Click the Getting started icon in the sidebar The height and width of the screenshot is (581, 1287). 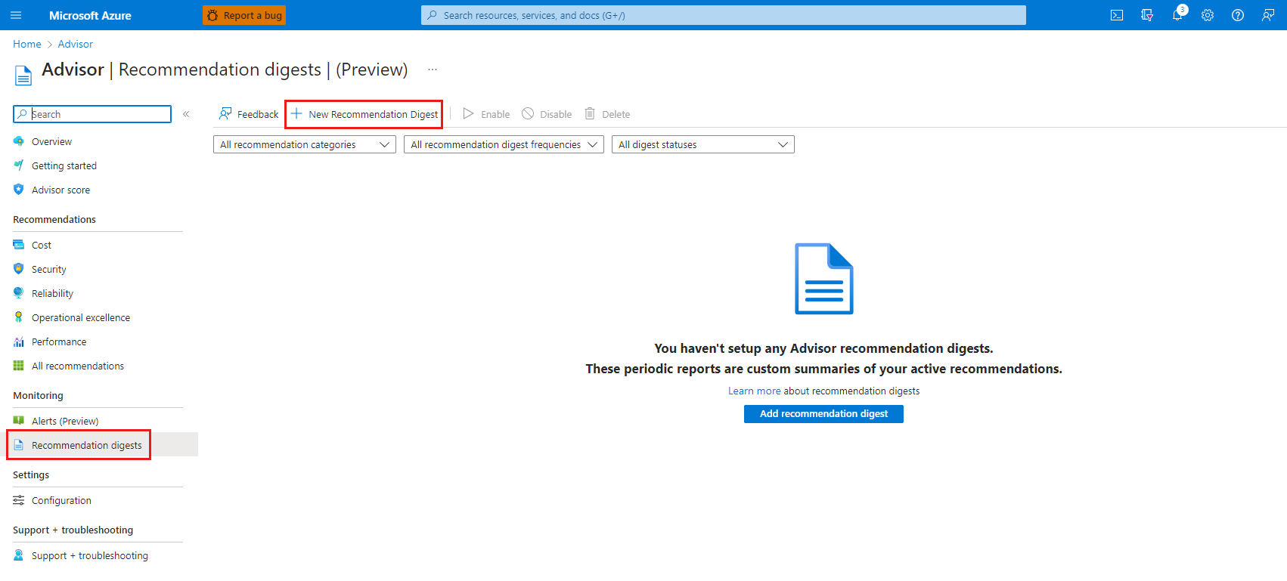(19, 165)
